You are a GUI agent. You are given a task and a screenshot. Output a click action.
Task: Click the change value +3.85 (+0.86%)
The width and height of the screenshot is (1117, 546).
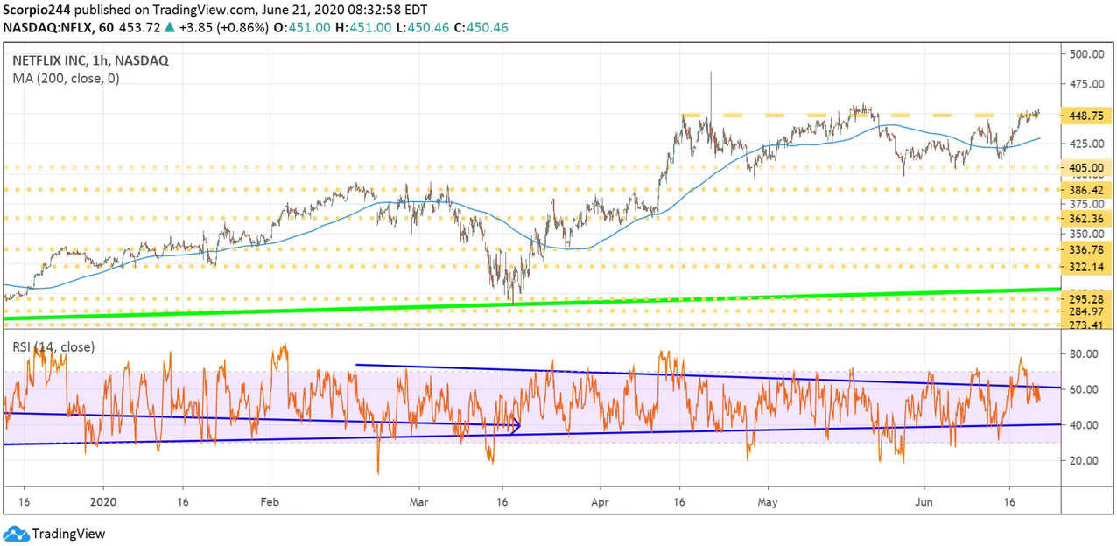click(223, 27)
